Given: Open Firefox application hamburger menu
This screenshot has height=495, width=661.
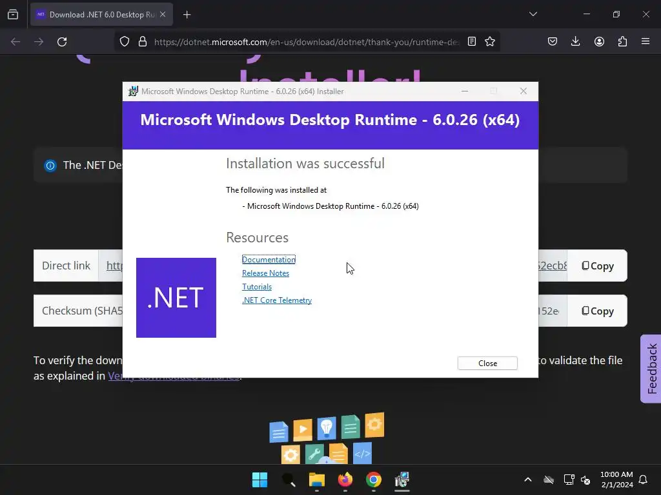Looking at the screenshot, I should click(x=646, y=42).
